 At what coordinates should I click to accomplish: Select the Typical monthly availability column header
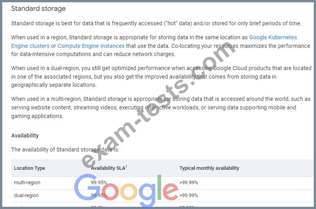tap(209, 168)
